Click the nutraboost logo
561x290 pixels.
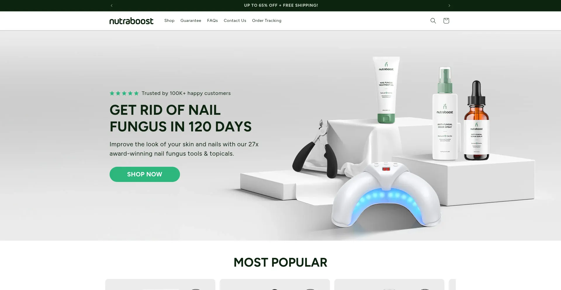(x=131, y=21)
